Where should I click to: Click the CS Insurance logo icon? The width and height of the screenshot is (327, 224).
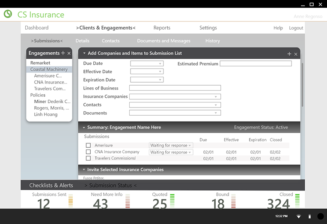pyautogui.click(x=8, y=14)
